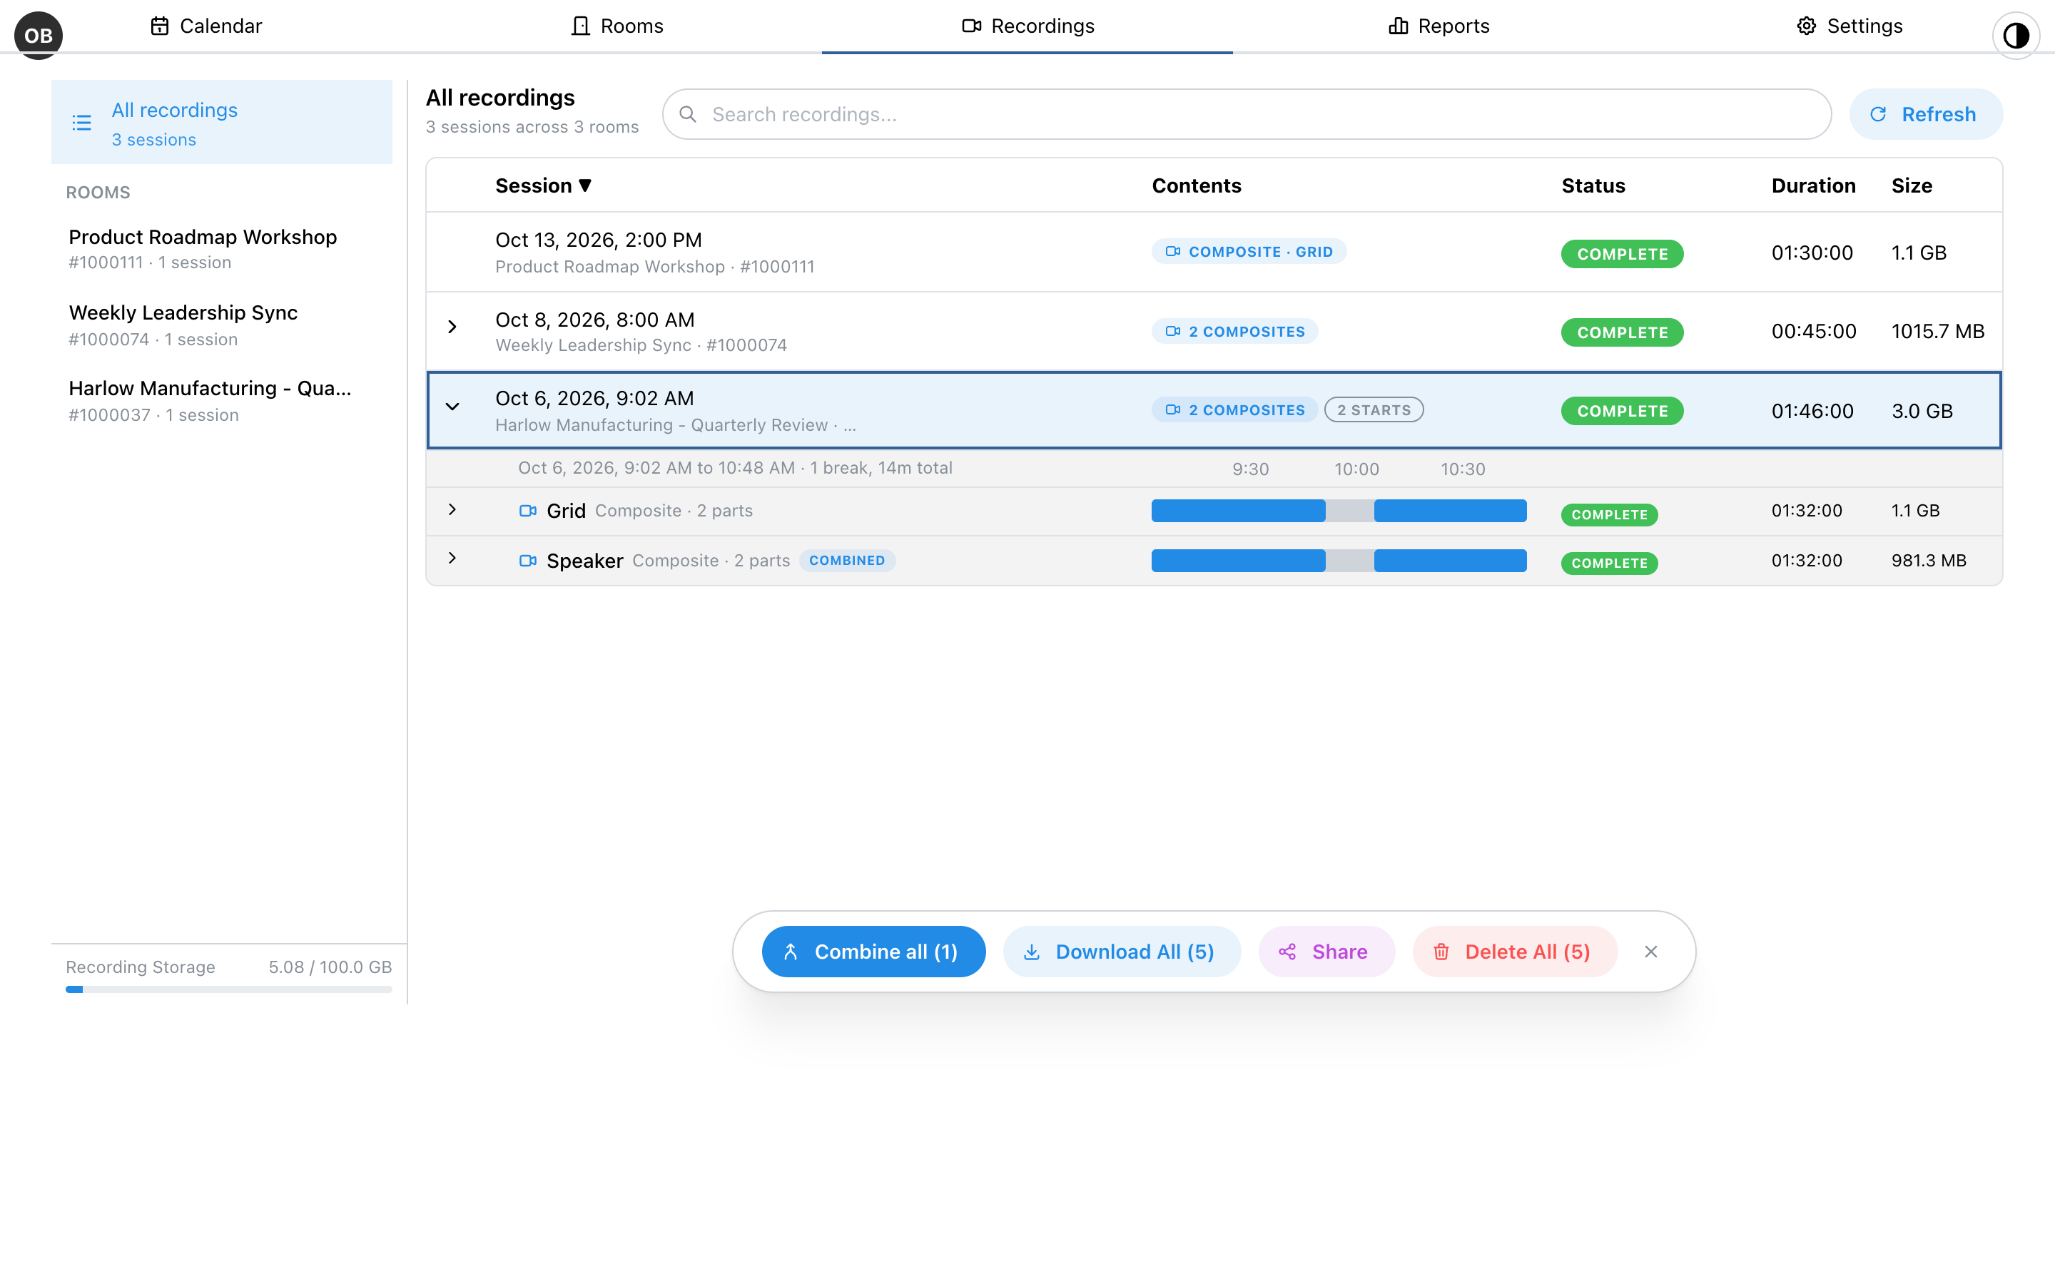Select the Oct 13, 2026, 2:00 PM session
The height and width of the screenshot is (1284, 2055).
[1214, 253]
